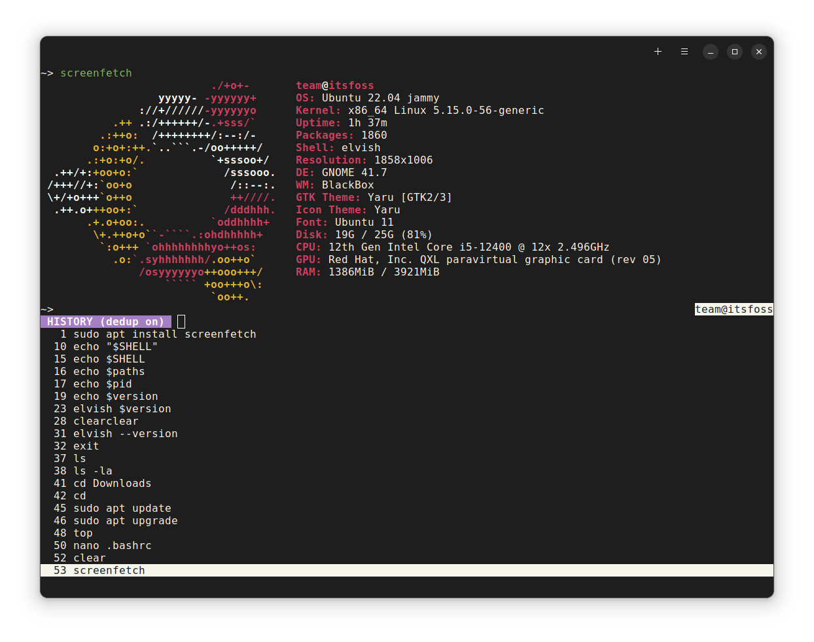Click the HISTORY (dedup on) label
This screenshot has width=814, height=642.
105,322
